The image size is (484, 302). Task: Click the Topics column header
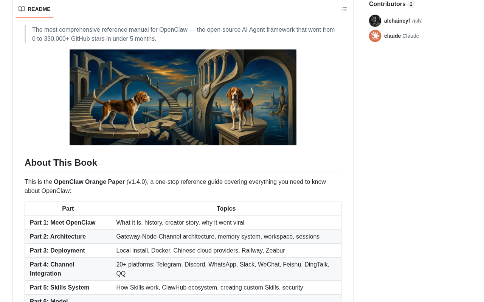[226, 209]
